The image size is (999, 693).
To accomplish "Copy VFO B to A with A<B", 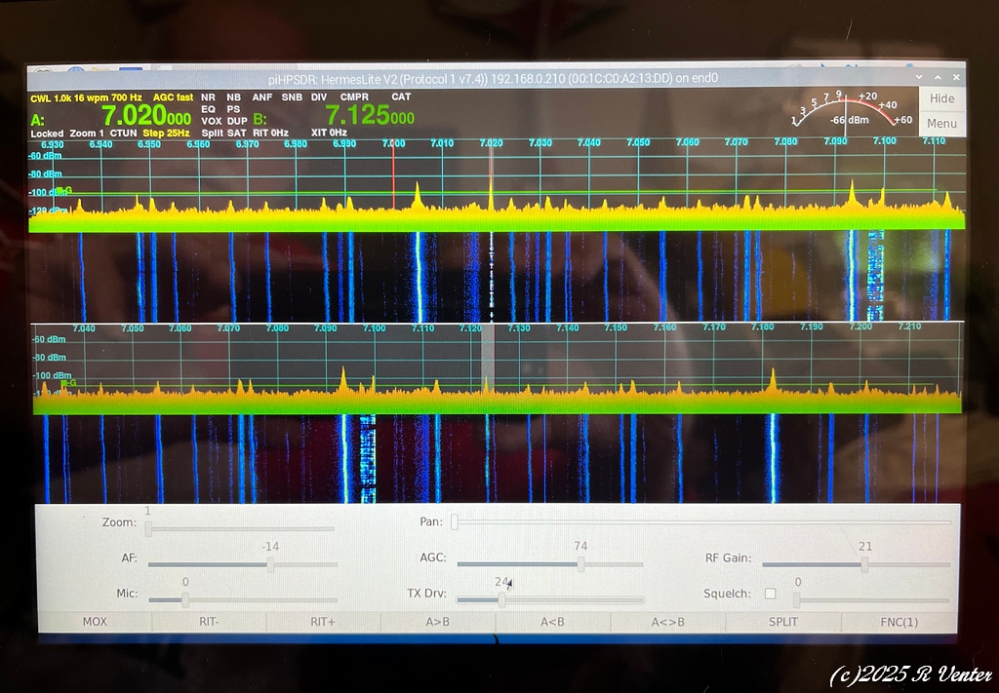I will tap(553, 622).
